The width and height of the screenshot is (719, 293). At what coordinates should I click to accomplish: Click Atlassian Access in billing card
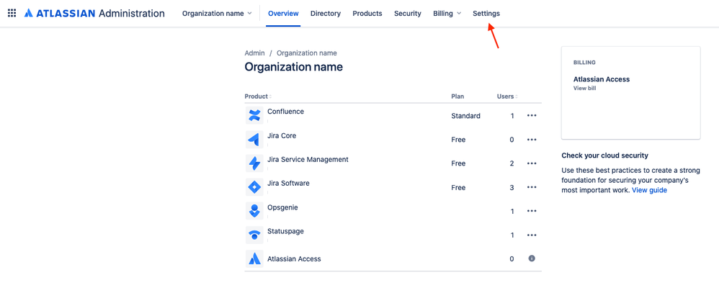602,79
